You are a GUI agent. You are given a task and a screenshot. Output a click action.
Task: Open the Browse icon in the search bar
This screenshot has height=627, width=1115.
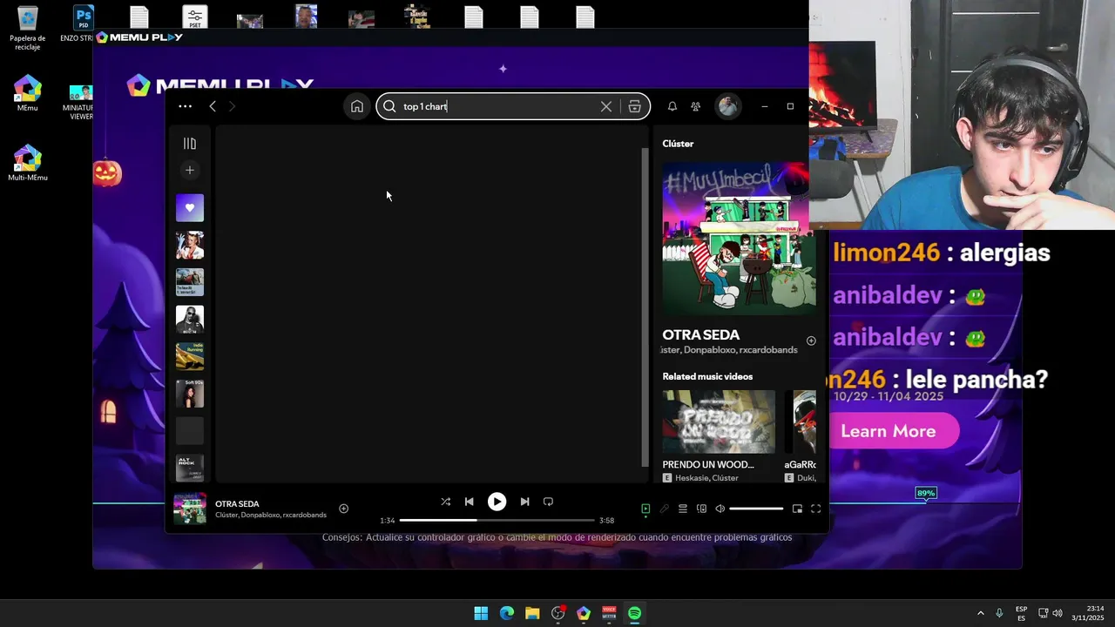[x=634, y=106]
